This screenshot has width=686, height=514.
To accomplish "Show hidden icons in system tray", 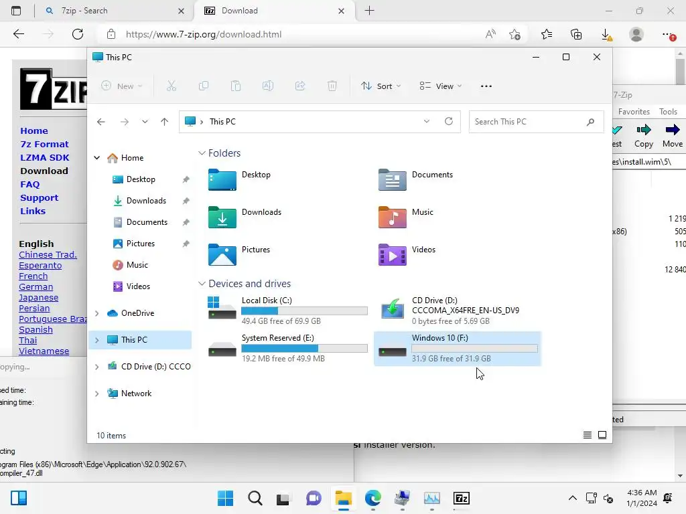I will tap(572, 498).
